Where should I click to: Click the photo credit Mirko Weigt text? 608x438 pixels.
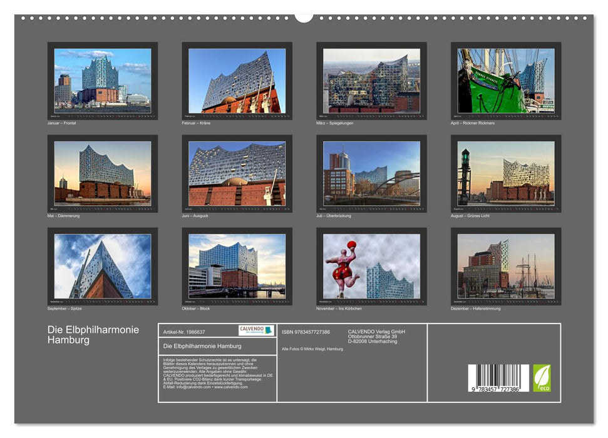pos(312,348)
